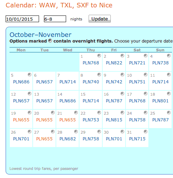173x178 pixels.
Task: Click the Update button
Action: [100, 19]
